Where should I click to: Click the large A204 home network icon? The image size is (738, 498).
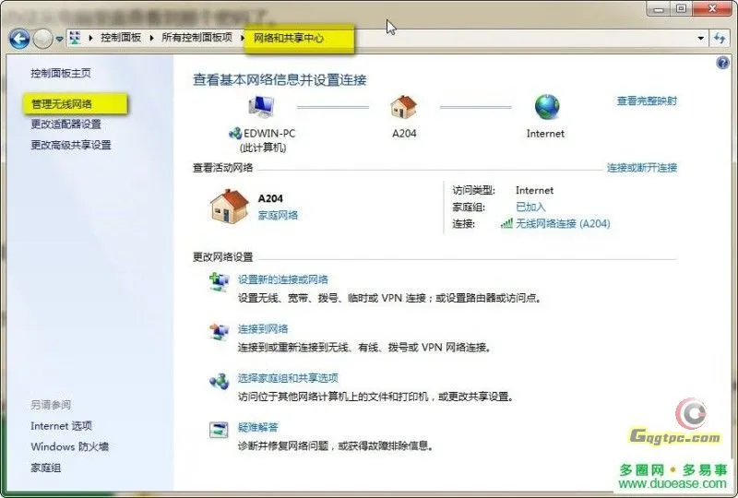[x=229, y=207]
